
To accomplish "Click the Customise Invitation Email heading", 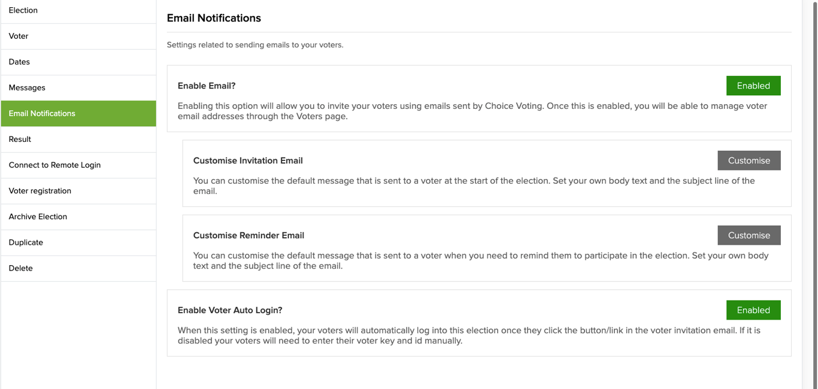I will 248,160.
